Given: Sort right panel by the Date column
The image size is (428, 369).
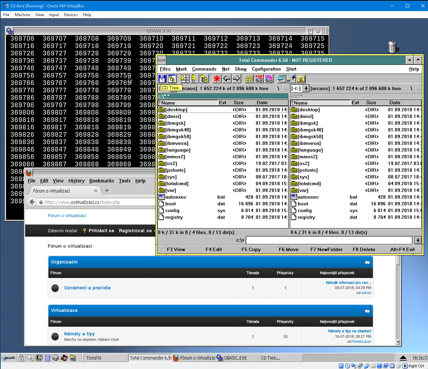Looking at the screenshot, I should [404, 102].
